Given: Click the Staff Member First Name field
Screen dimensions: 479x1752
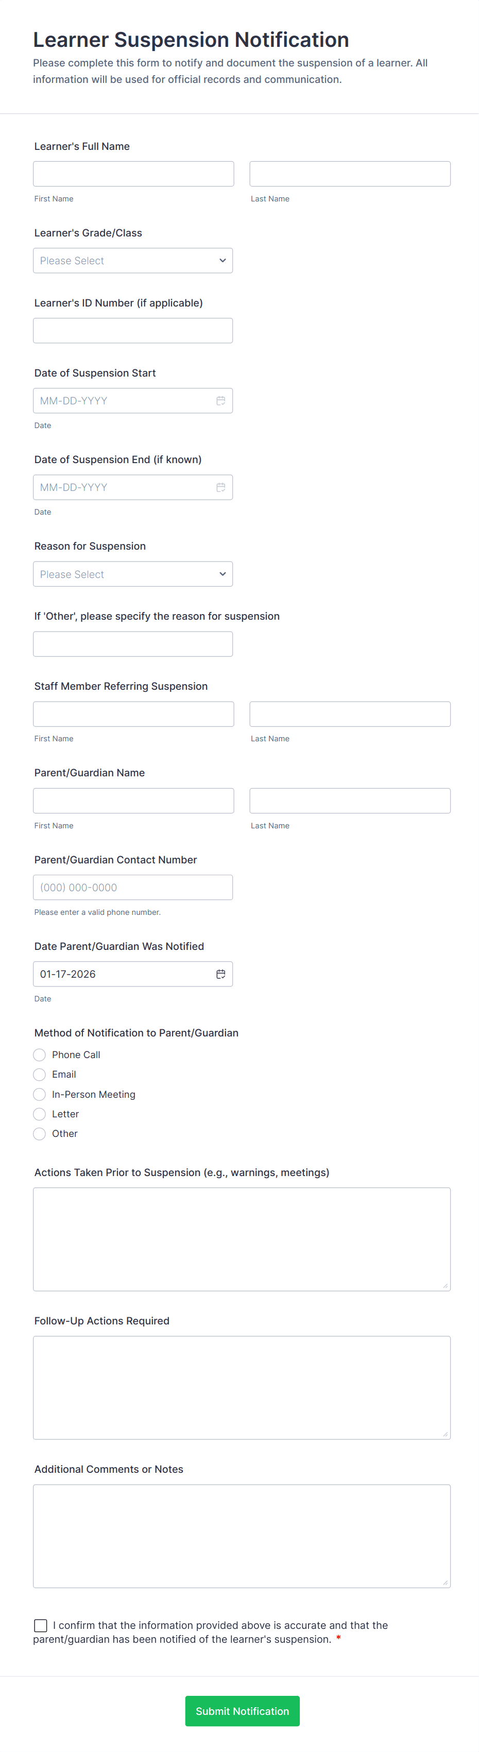Looking at the screenshot, I should (133, 713).
